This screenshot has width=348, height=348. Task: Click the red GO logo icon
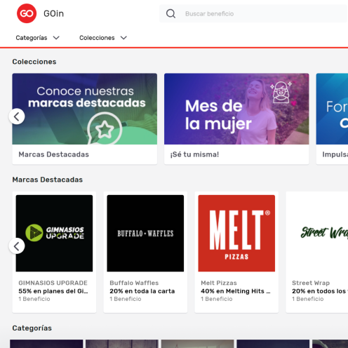[x=27, y=13]
